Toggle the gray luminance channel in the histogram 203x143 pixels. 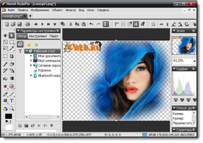coord(176,100)
